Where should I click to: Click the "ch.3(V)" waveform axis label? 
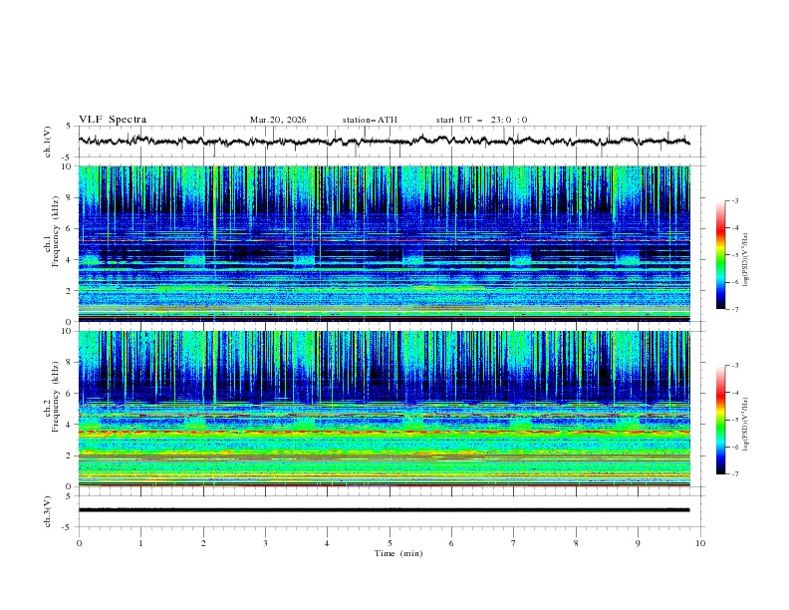pos(48,511)
